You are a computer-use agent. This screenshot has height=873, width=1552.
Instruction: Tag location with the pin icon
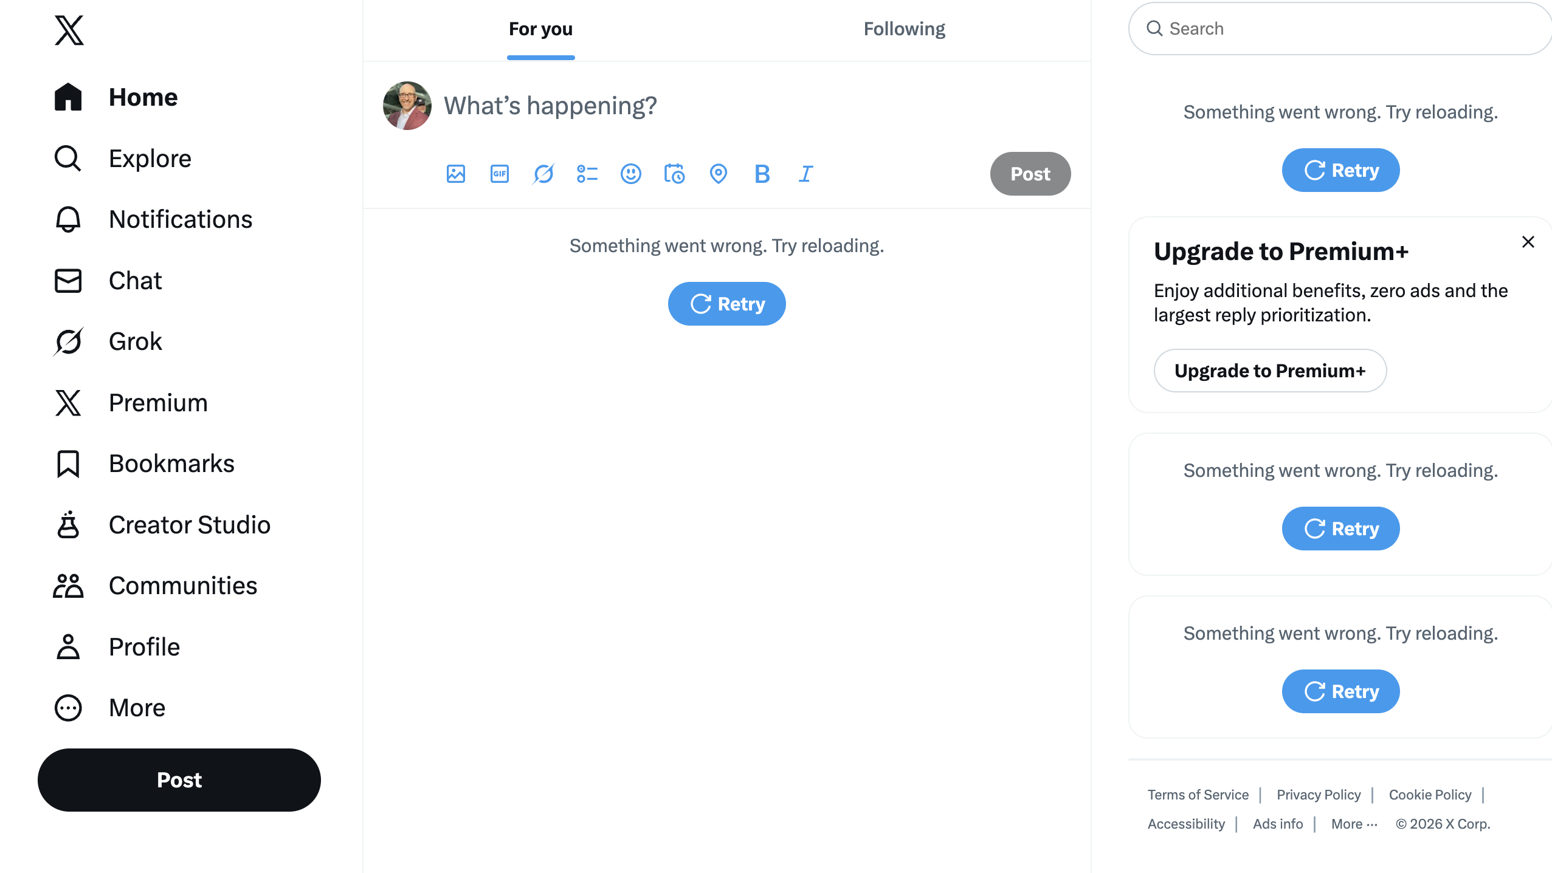(x=719, y=174)
